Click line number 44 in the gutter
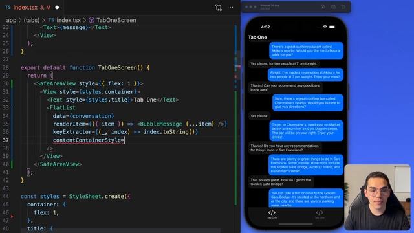This screenshot has height=233, width=414. click(6, 196)
